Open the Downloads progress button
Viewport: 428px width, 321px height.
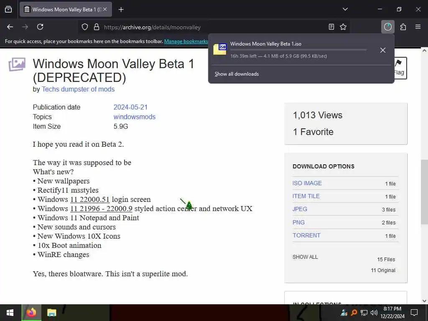pyautogui.click(x=387, y=27)
